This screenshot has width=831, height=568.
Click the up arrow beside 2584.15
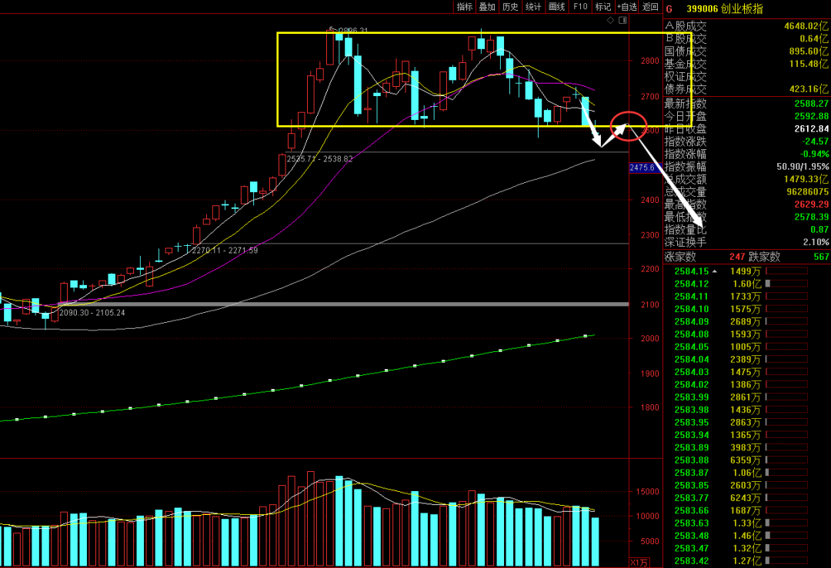[x=714, y=271]
